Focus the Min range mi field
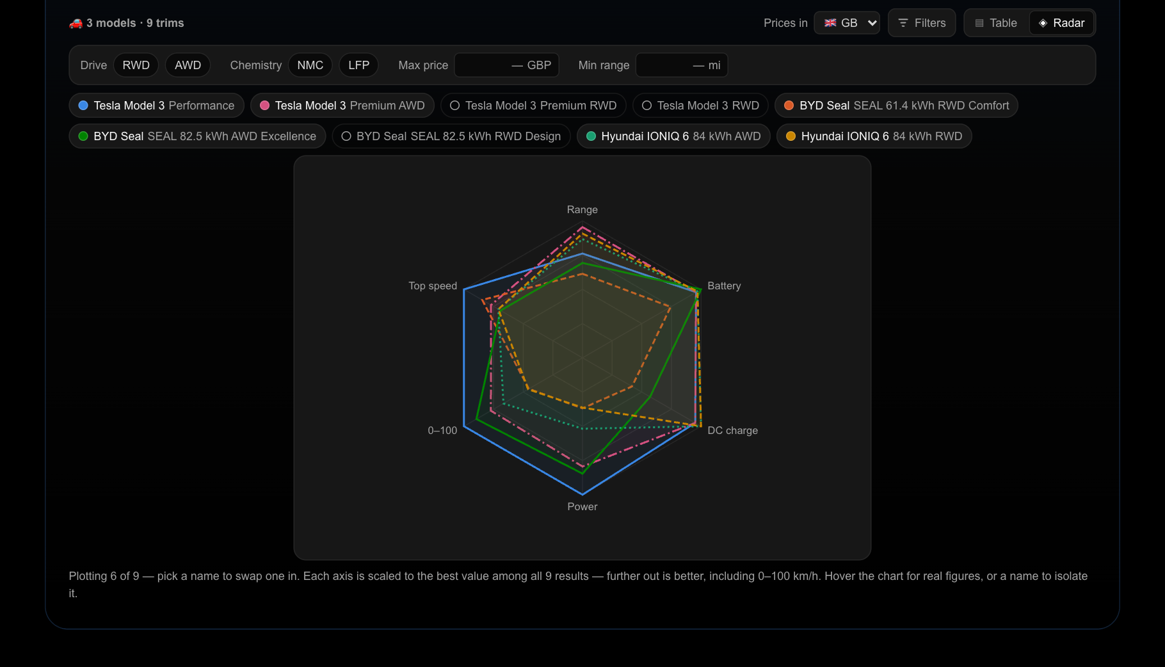 point(682,65)
